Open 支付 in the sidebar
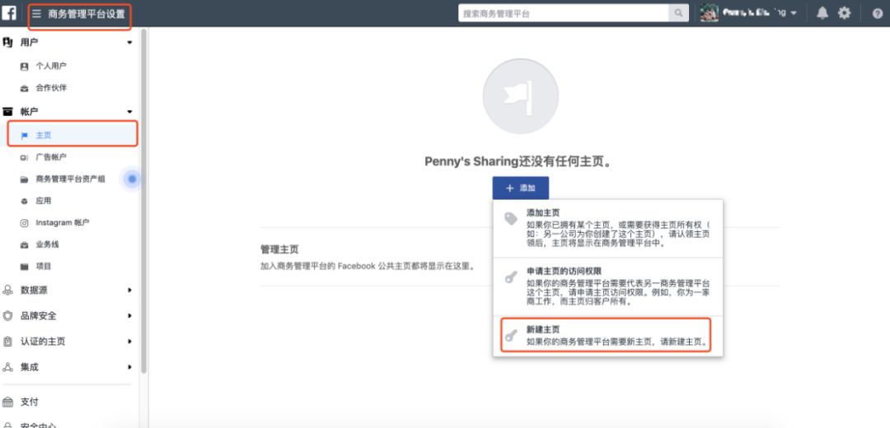The image size is (890, 428). point(30,402)
